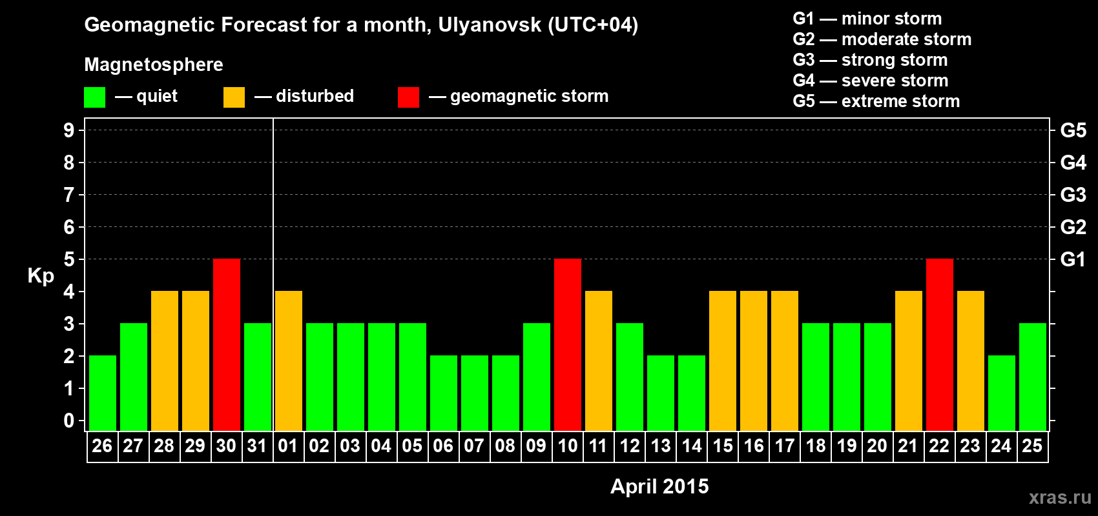Screen dimensions: 1098x516
Task: Click 'G4 — severe storm' legend line
Action: (871, 81)
